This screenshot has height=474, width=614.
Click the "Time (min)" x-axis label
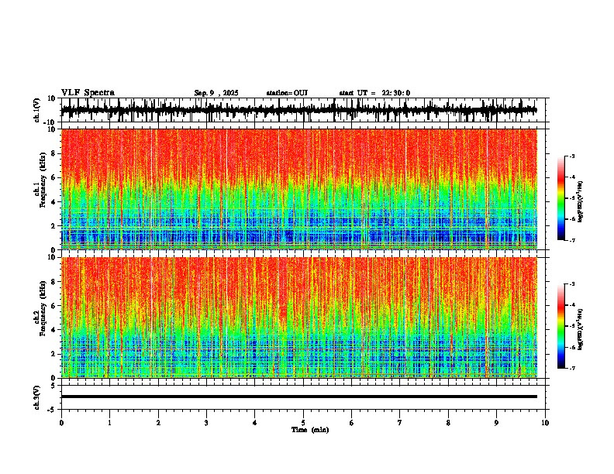pos(310,430)
